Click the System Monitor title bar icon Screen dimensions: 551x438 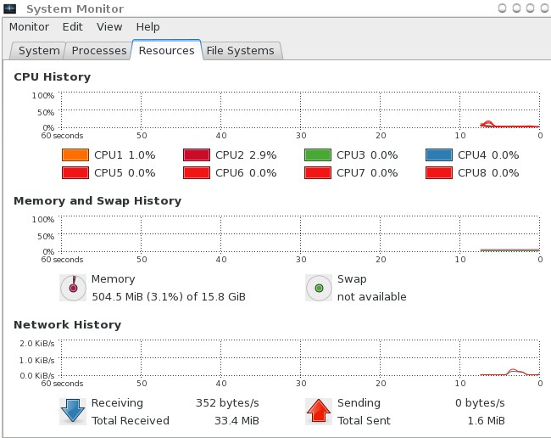10,8
